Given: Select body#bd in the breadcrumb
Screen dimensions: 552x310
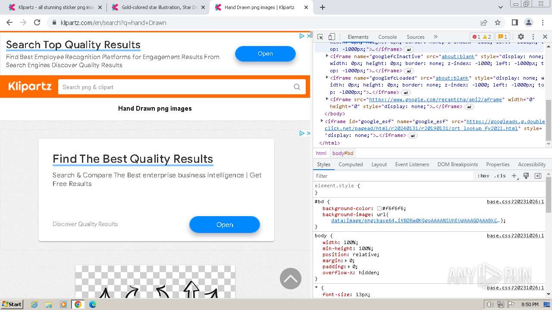Looking at the screenshot, I should click(343, 153).
